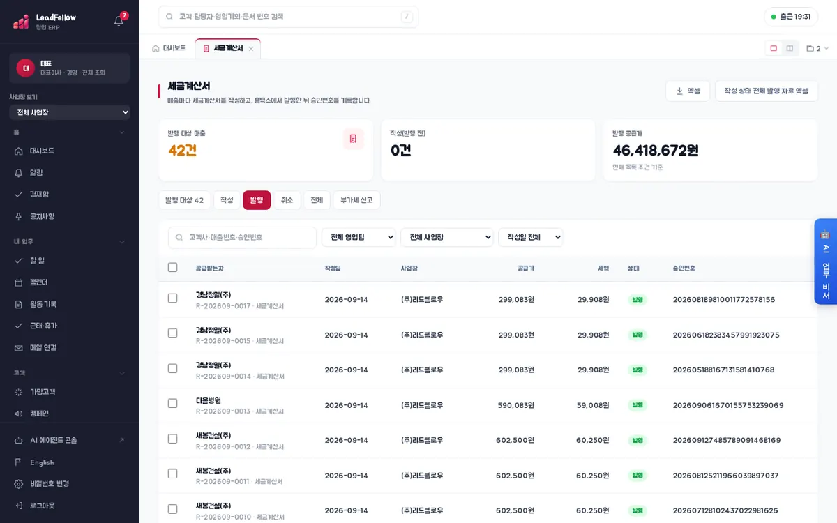Viewport: 837px width, 523px height.
Task: Open 알림 in the sidebar
Action: [x=70, y=172]
